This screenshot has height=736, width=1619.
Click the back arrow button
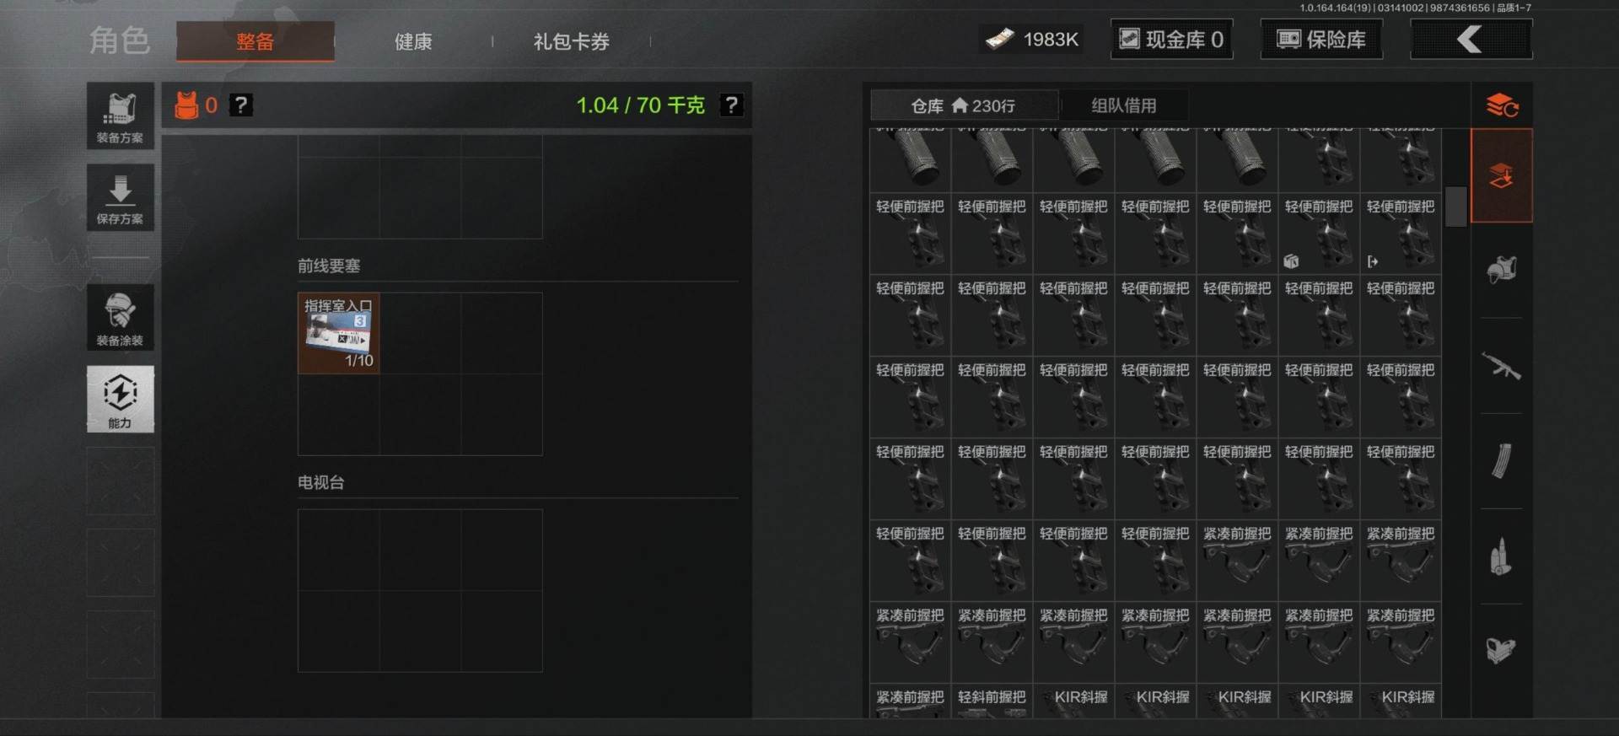coord(1471,40)
